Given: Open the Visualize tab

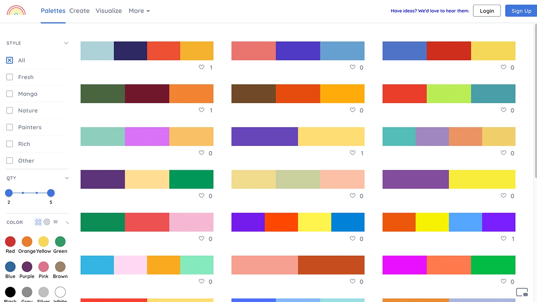Looking at the screenshot, I should (109, 11).
